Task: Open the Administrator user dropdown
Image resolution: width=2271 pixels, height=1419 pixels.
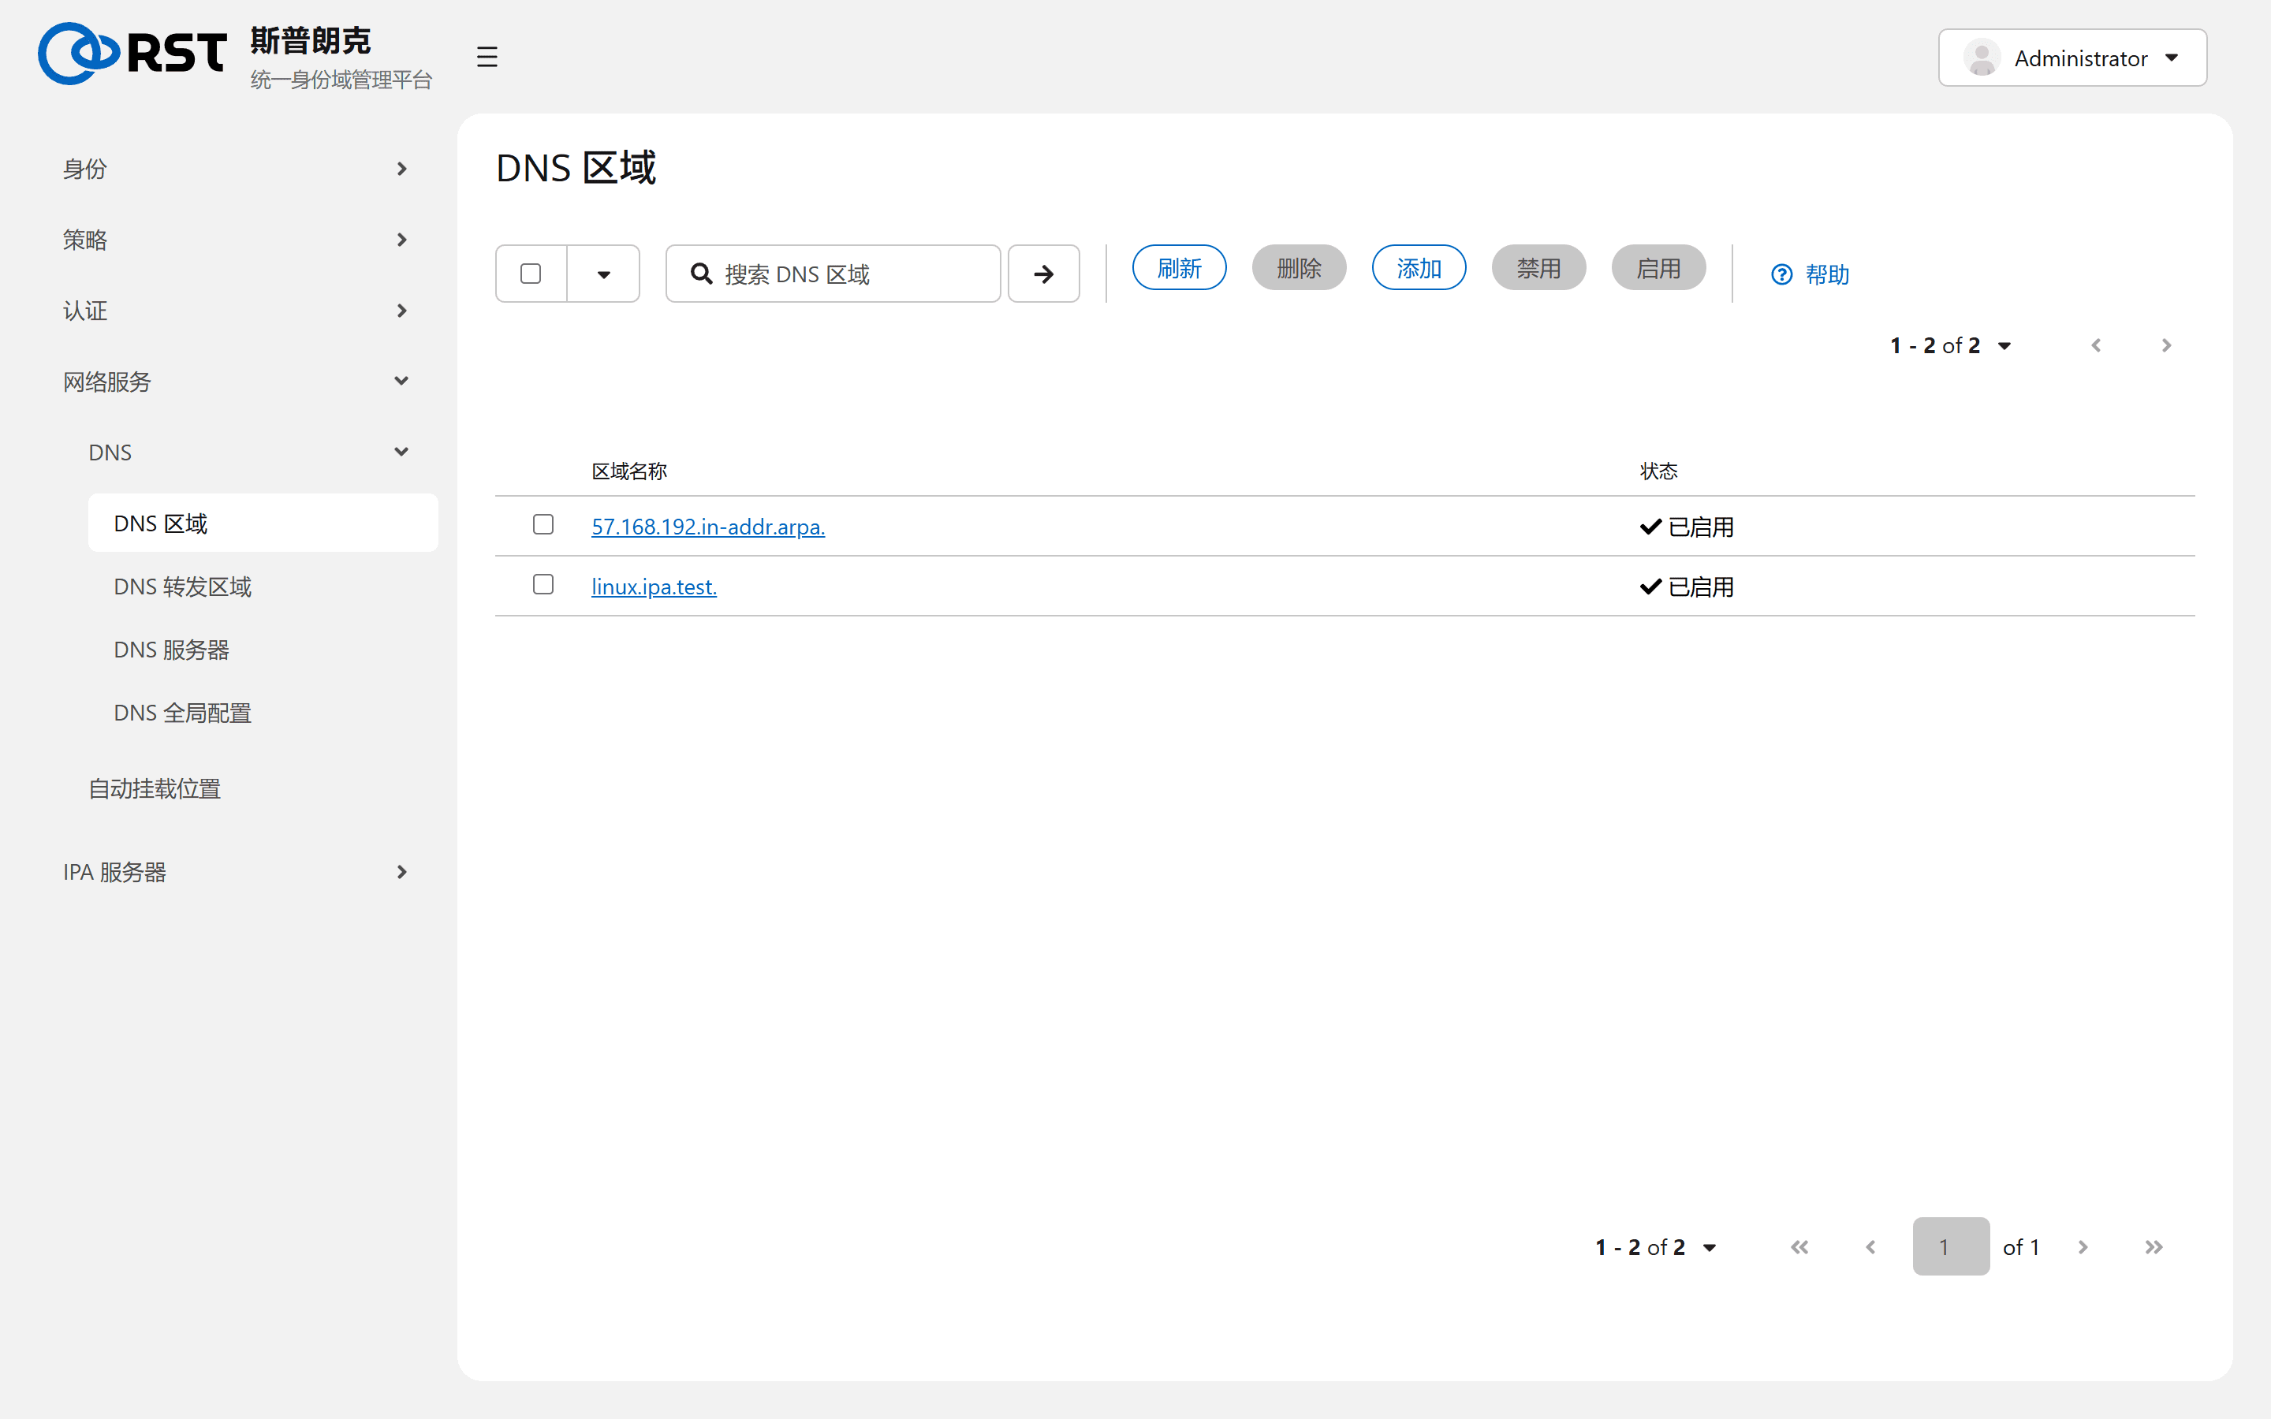Action: (x=2072, y=58)
